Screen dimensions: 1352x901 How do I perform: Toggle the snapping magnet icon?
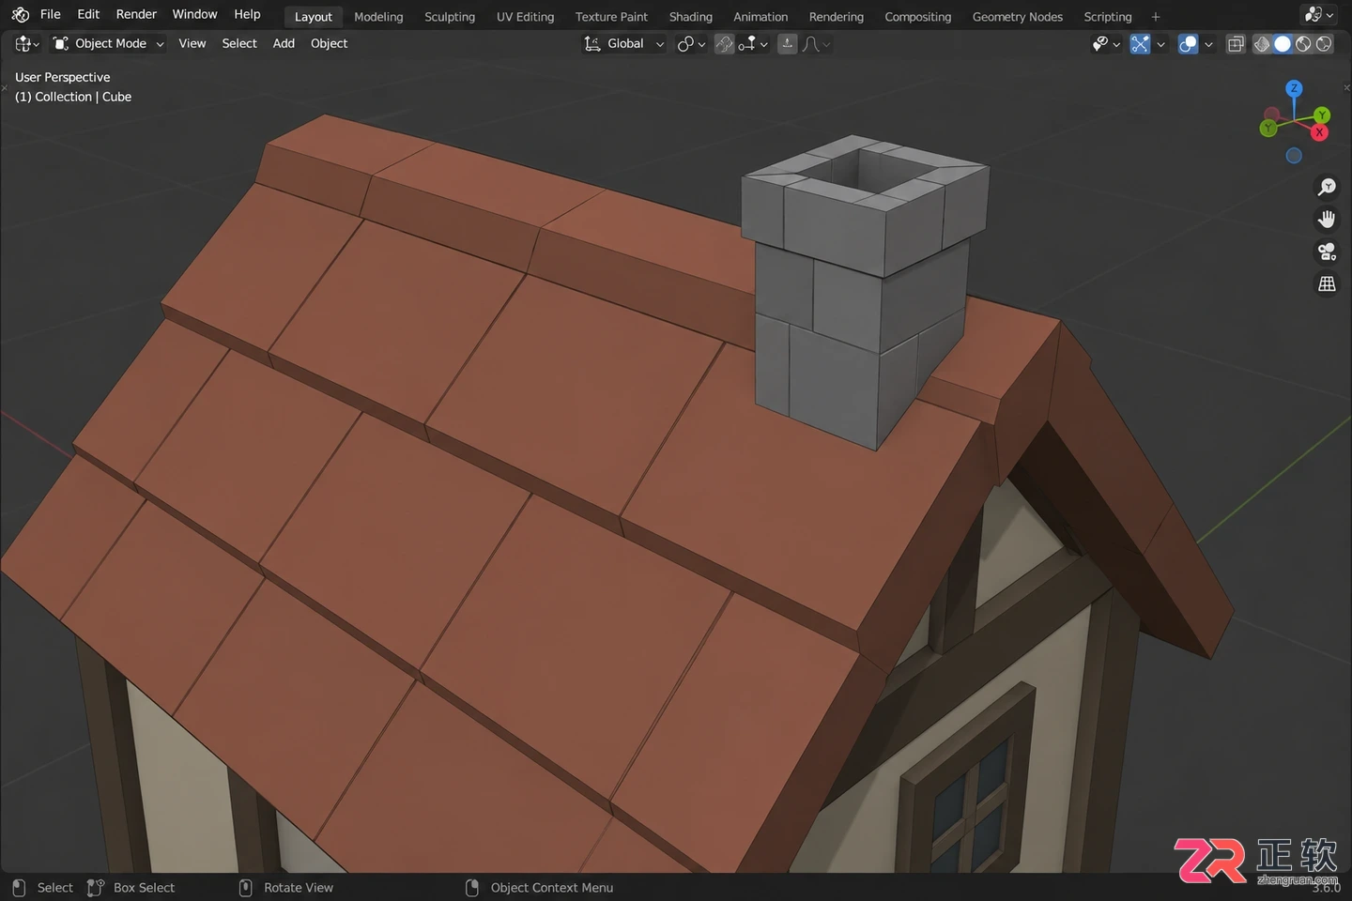click(x=724, y=43)
